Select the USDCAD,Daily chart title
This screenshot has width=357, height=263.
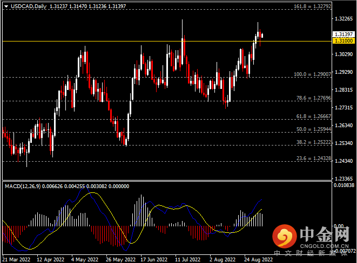pyautogui.click(x=29, y=6)
